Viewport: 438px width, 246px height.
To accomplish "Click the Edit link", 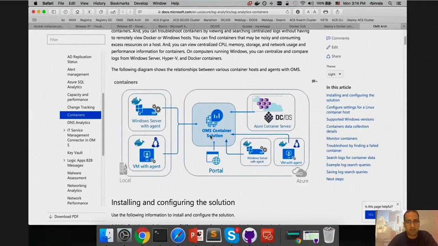I will click(332, 47).
